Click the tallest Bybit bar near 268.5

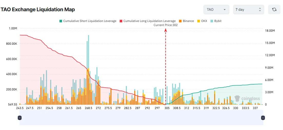click(88, 51)
